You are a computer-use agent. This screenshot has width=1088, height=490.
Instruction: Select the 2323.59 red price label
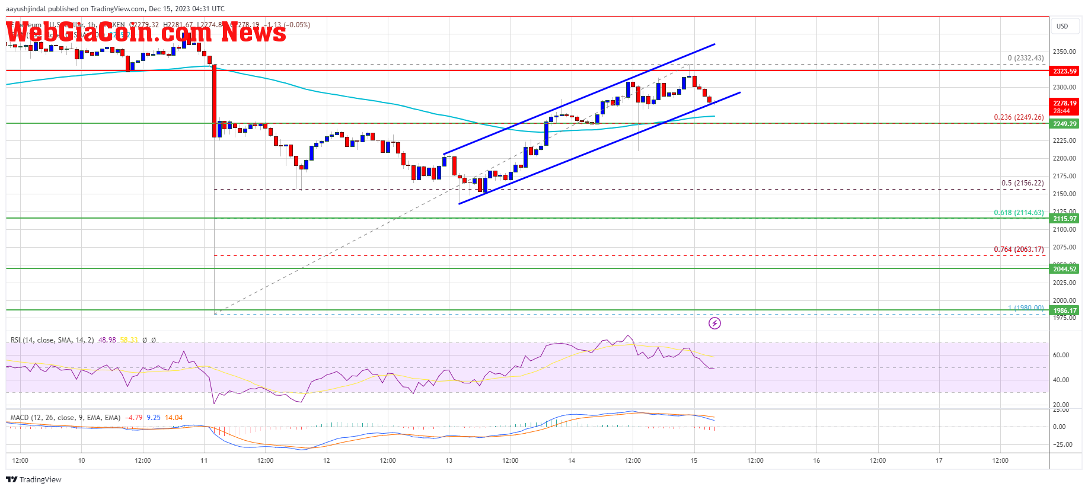click(1064, 71)
